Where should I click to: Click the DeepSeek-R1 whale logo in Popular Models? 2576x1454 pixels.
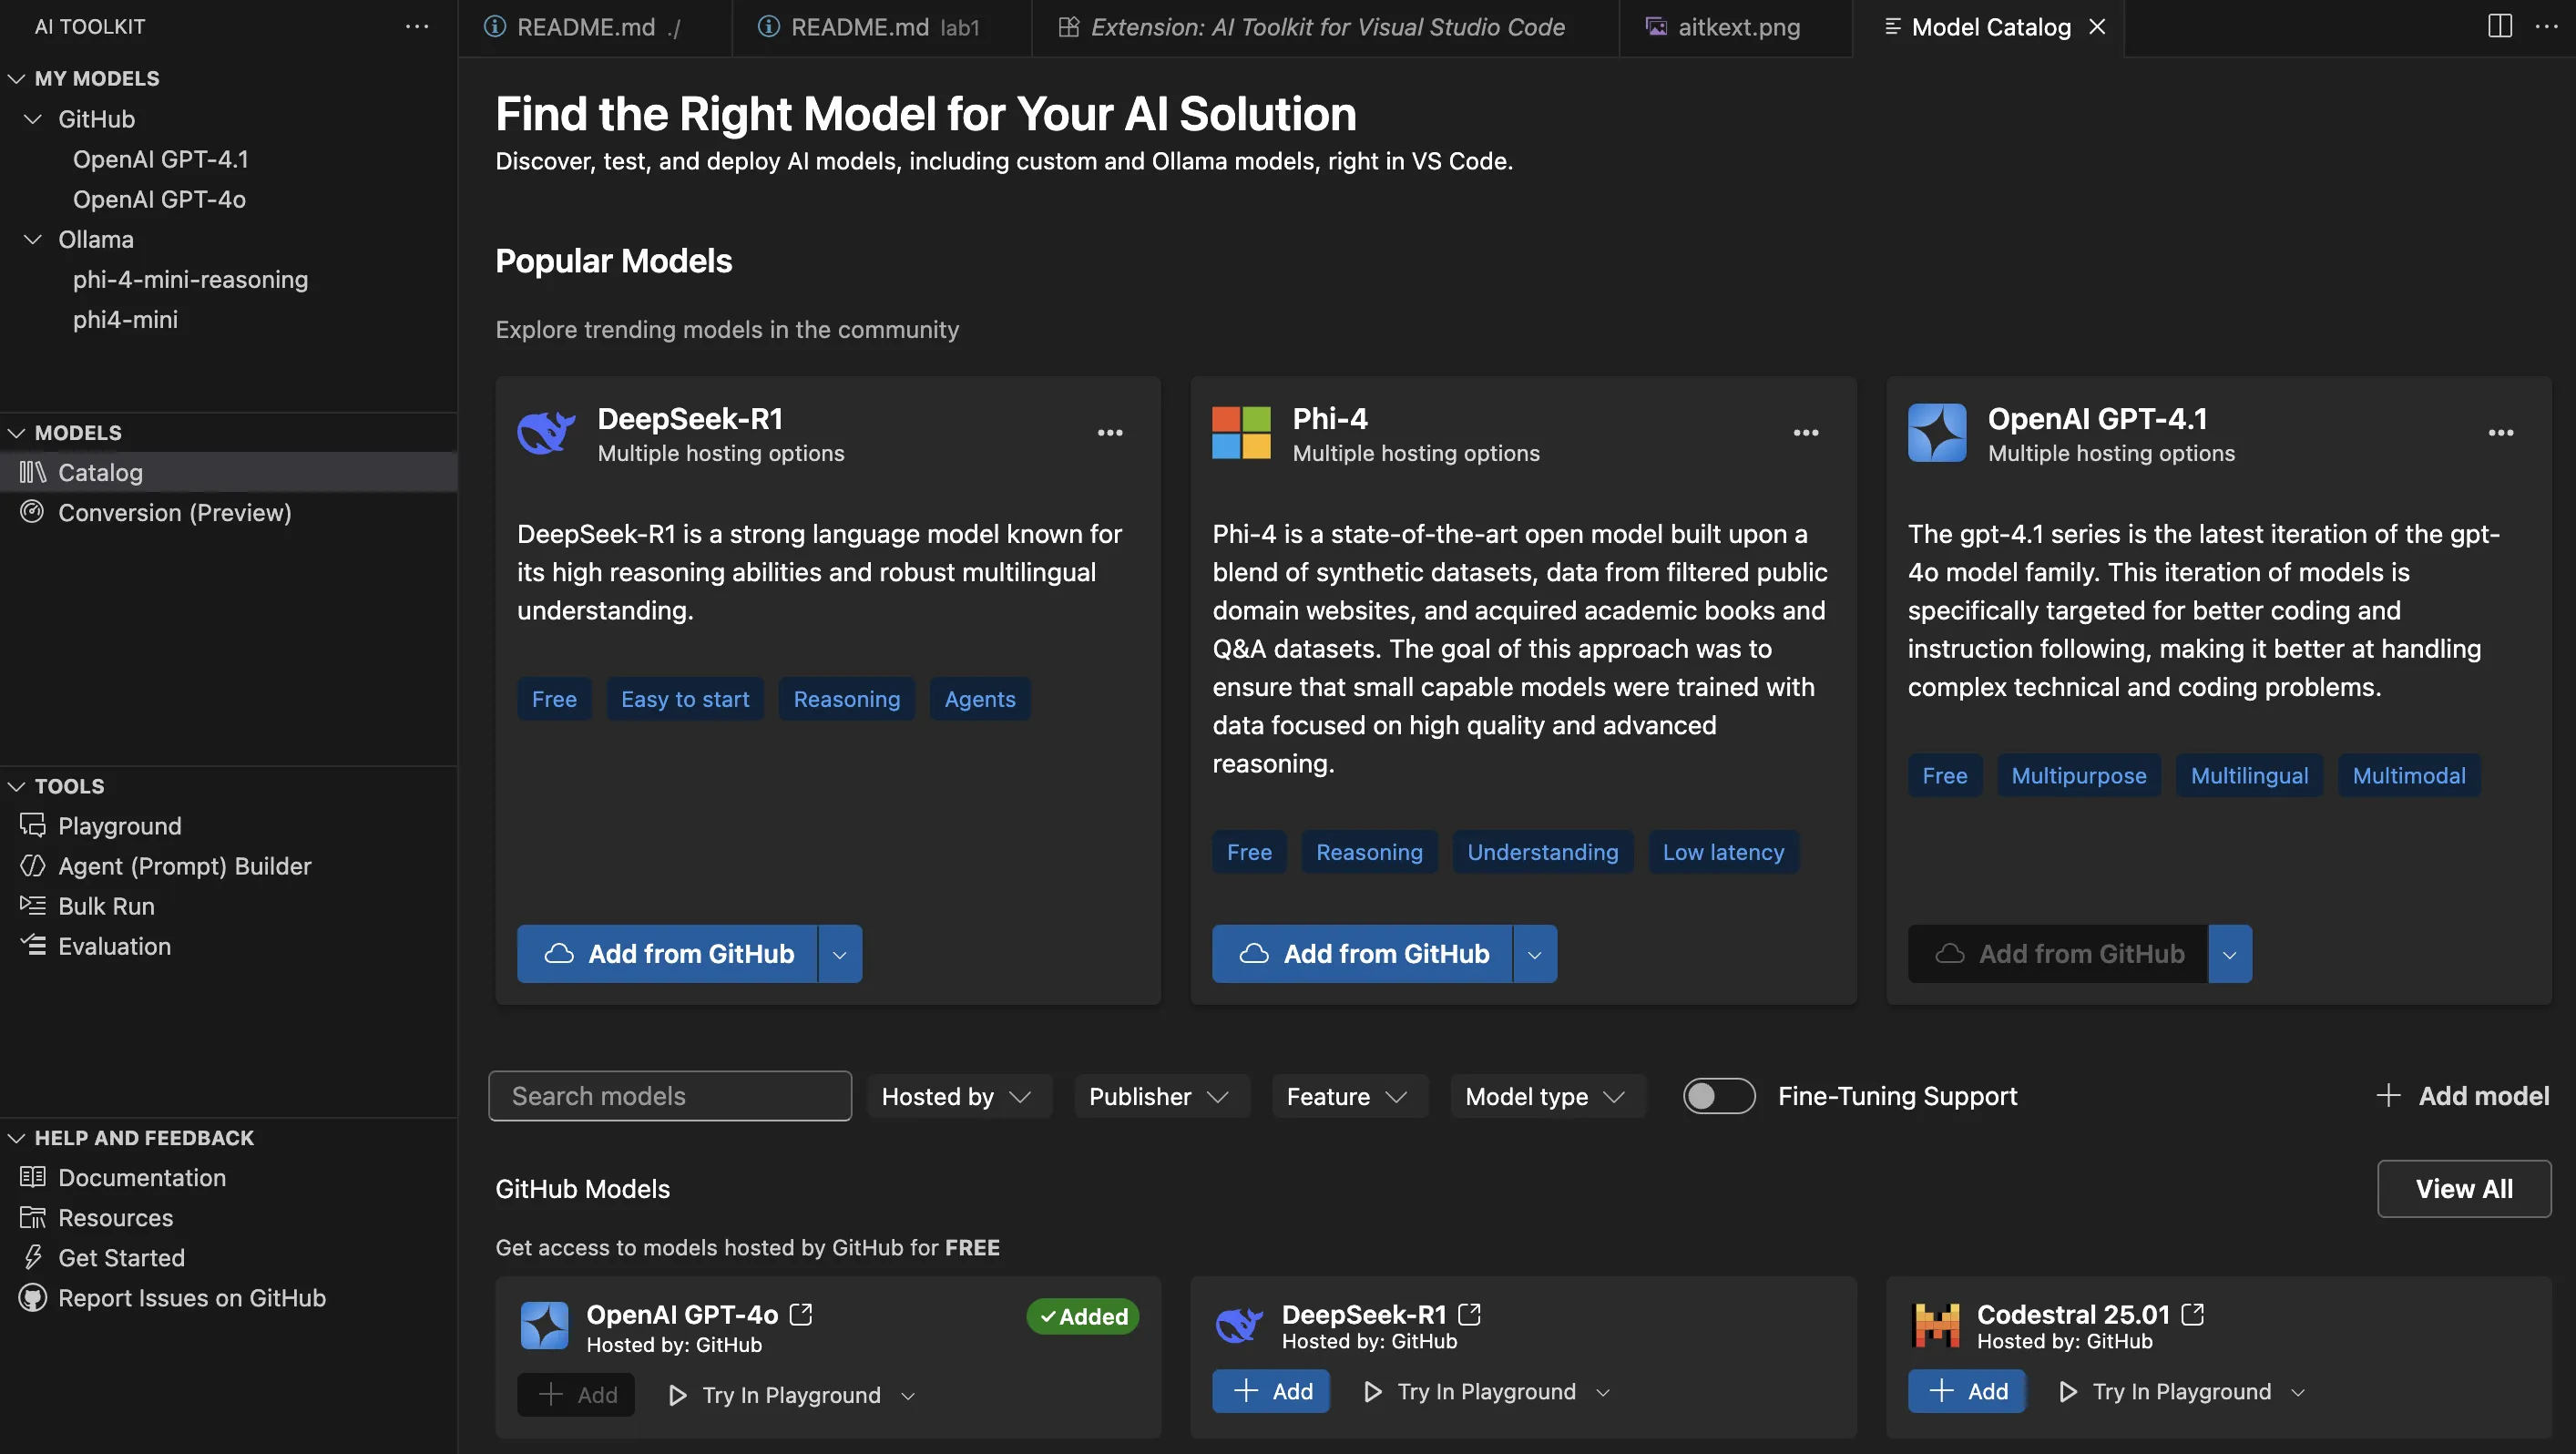tap(546, 432)
